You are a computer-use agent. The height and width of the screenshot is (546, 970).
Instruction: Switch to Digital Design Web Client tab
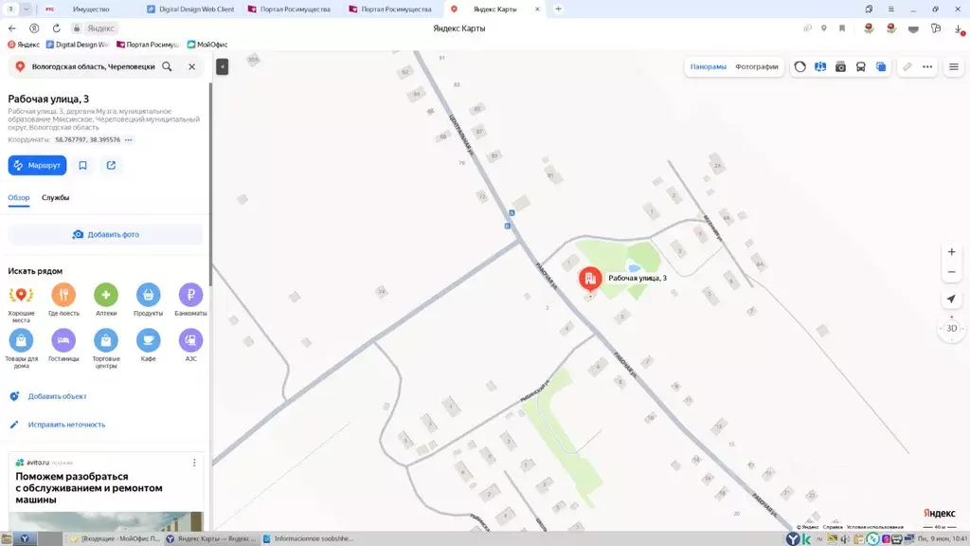[x=190, y=9]
